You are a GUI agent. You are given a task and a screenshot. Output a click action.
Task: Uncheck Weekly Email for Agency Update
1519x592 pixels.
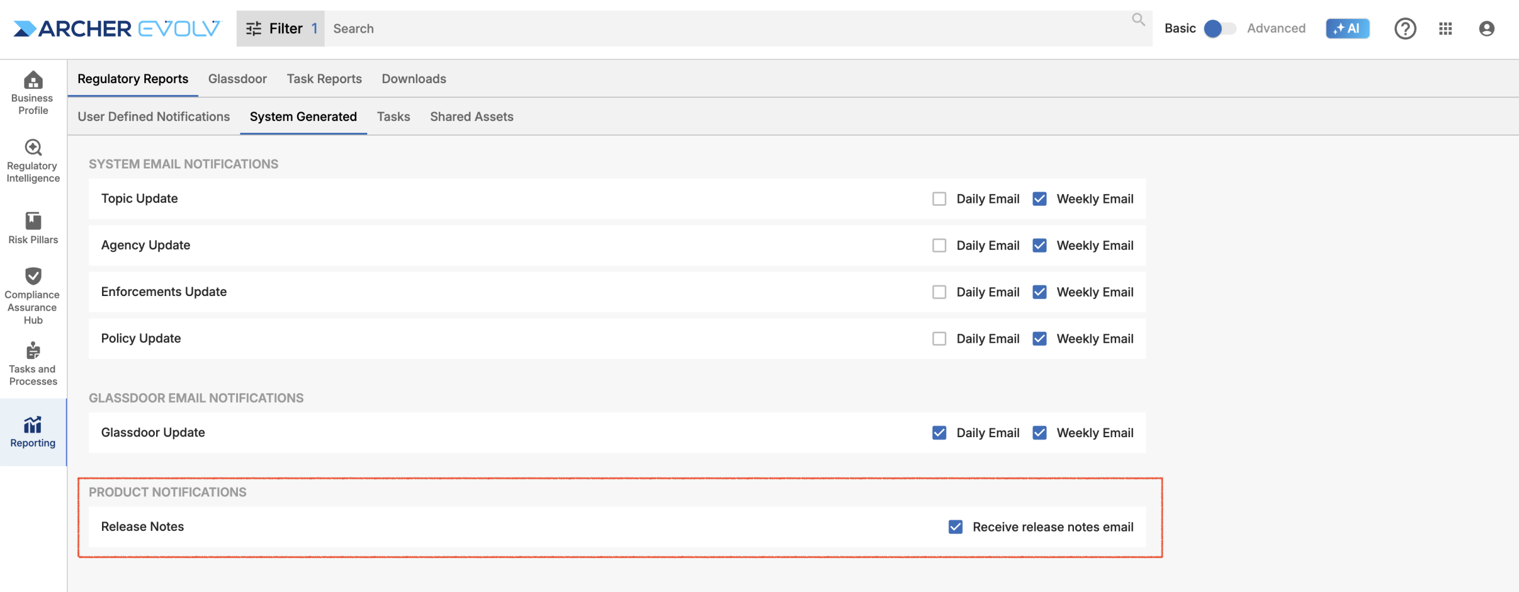pyautogui.click(x=1039, y=246)
